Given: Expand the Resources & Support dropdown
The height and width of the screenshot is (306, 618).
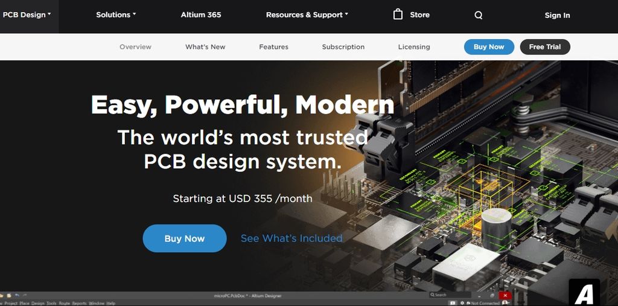Looking at the screenshot, I should point(307,14).
